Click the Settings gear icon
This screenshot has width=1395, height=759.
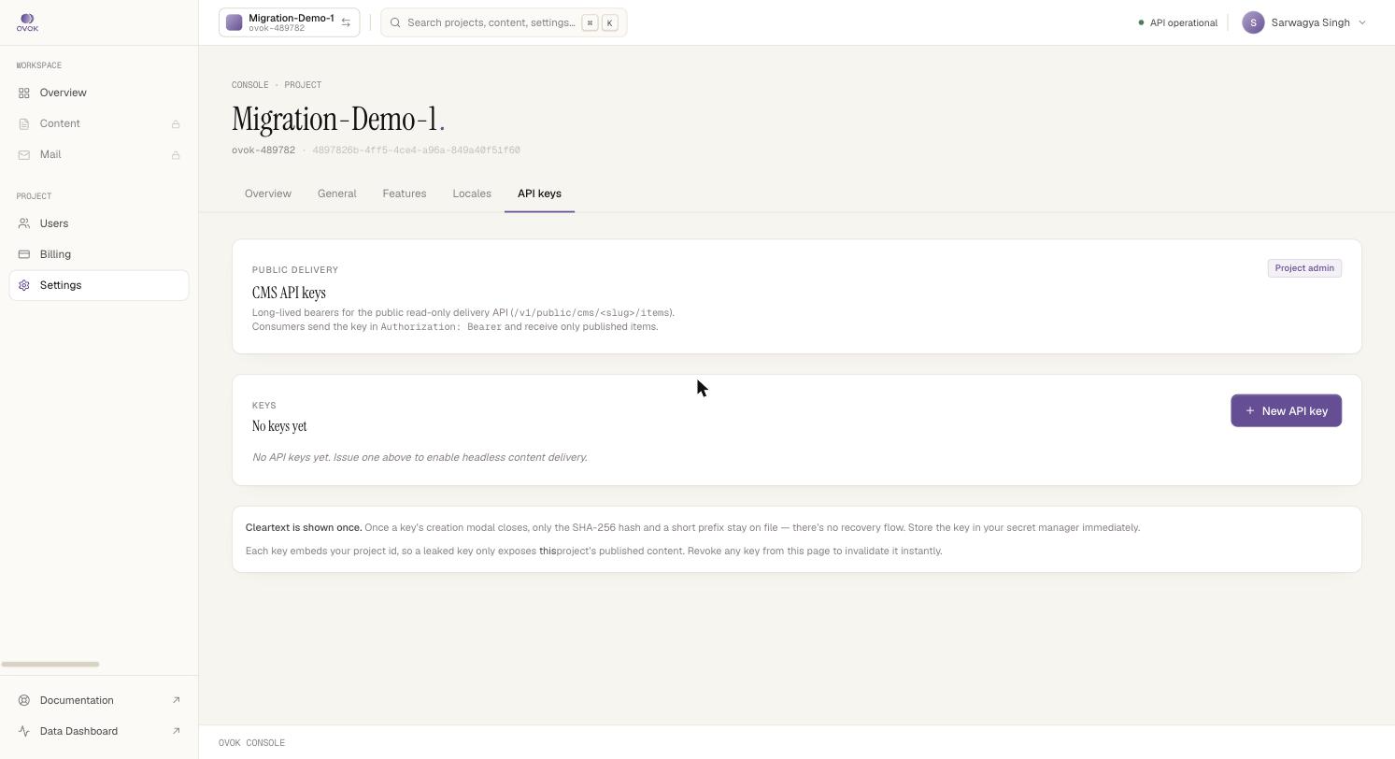pos(24,285)
